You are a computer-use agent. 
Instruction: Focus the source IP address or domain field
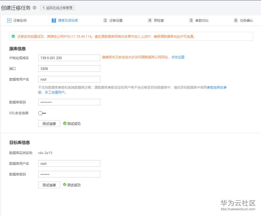point(69,58)
